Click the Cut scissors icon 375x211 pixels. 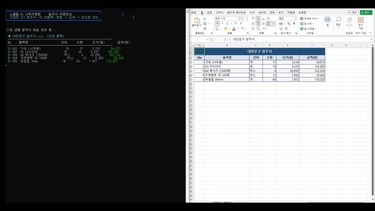(205, 18)
